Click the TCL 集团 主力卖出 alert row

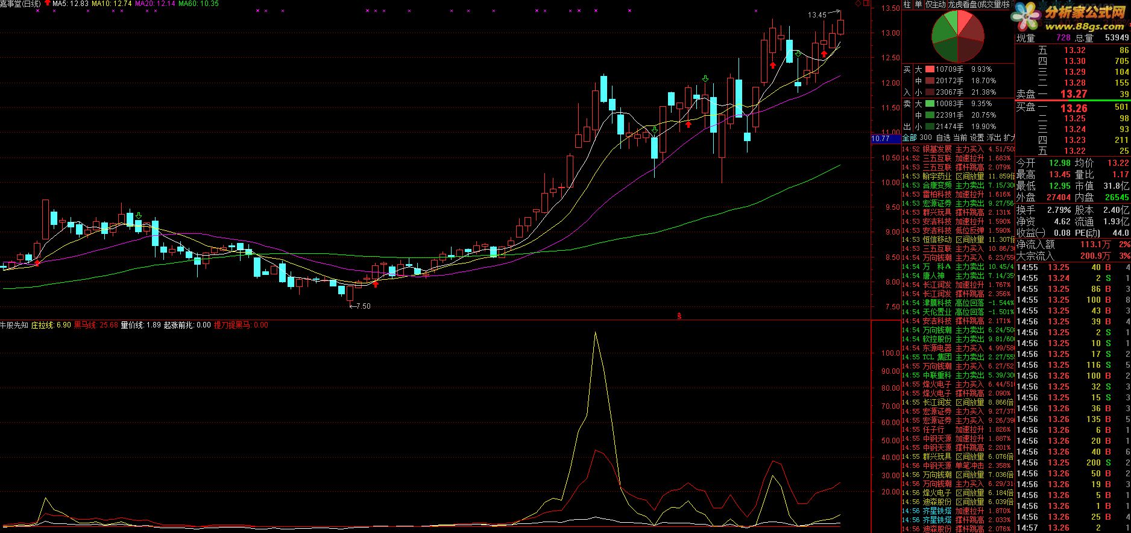coord(958,357)
